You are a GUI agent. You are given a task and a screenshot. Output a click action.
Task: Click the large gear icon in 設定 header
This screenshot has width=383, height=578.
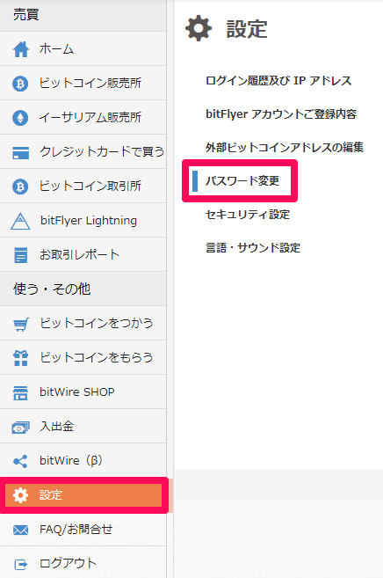coord(199,28)
